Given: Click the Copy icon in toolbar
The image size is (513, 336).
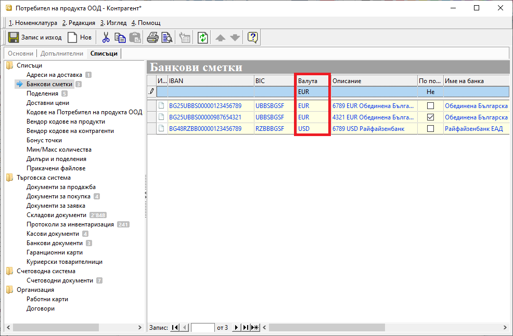Looking at the screenshot, I should [x=120, y=37].
